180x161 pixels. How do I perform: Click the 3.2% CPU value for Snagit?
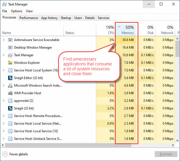pos(111,108)
